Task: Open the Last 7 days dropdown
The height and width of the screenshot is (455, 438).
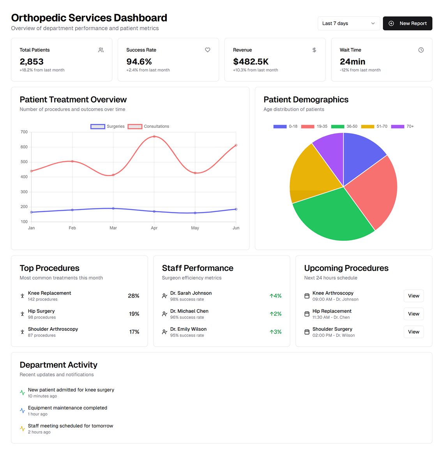Action: coord(349,23)
